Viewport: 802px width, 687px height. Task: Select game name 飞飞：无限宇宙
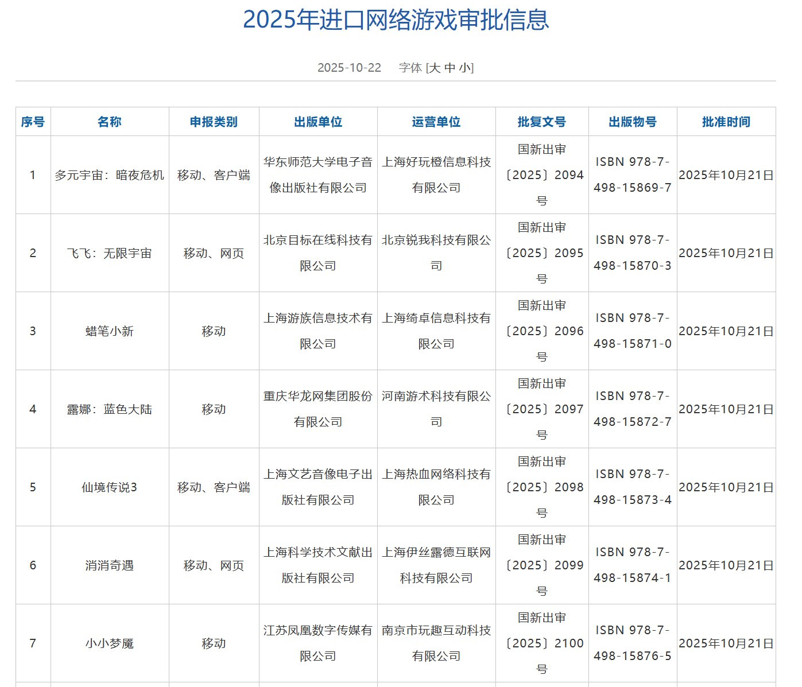[x=110, y=253]
